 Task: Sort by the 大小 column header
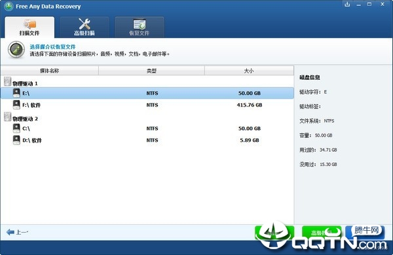tap(249, 71)
